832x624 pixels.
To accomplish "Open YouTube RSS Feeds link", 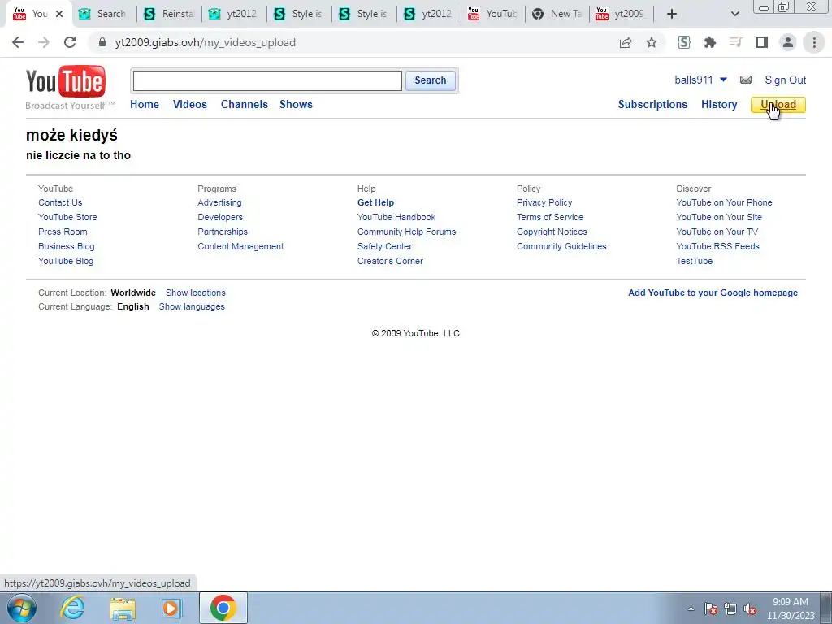I will (717, 246).
